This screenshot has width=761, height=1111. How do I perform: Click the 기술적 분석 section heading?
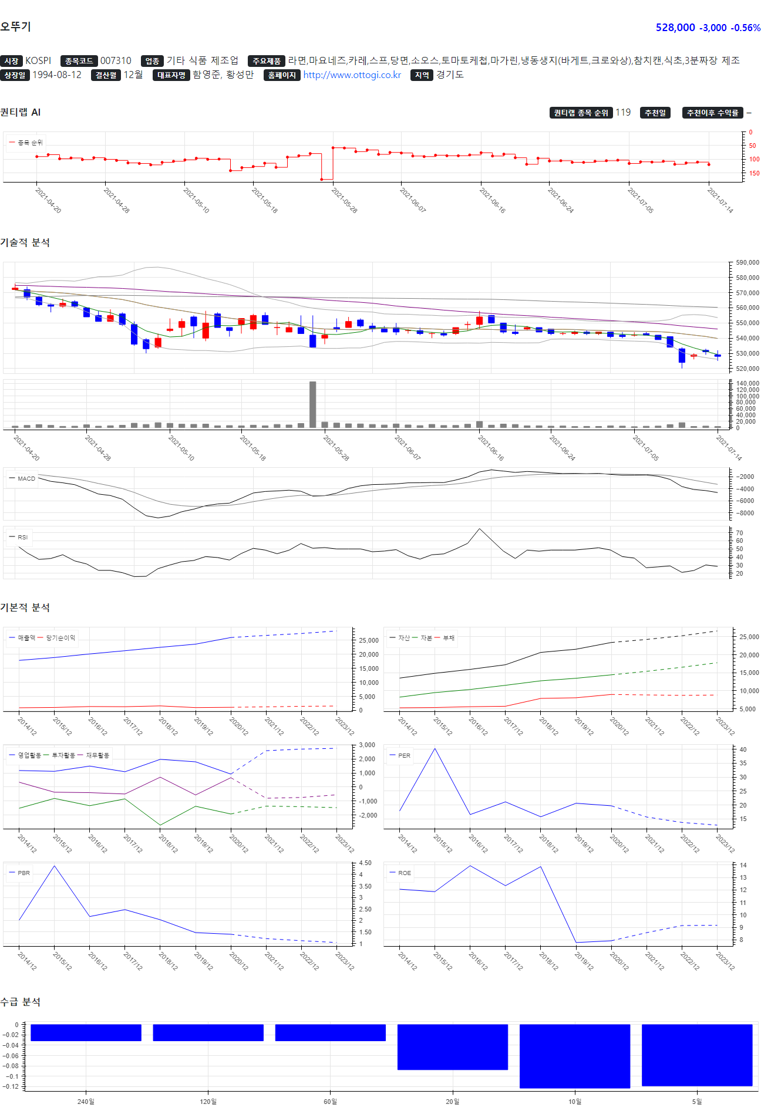25,242
